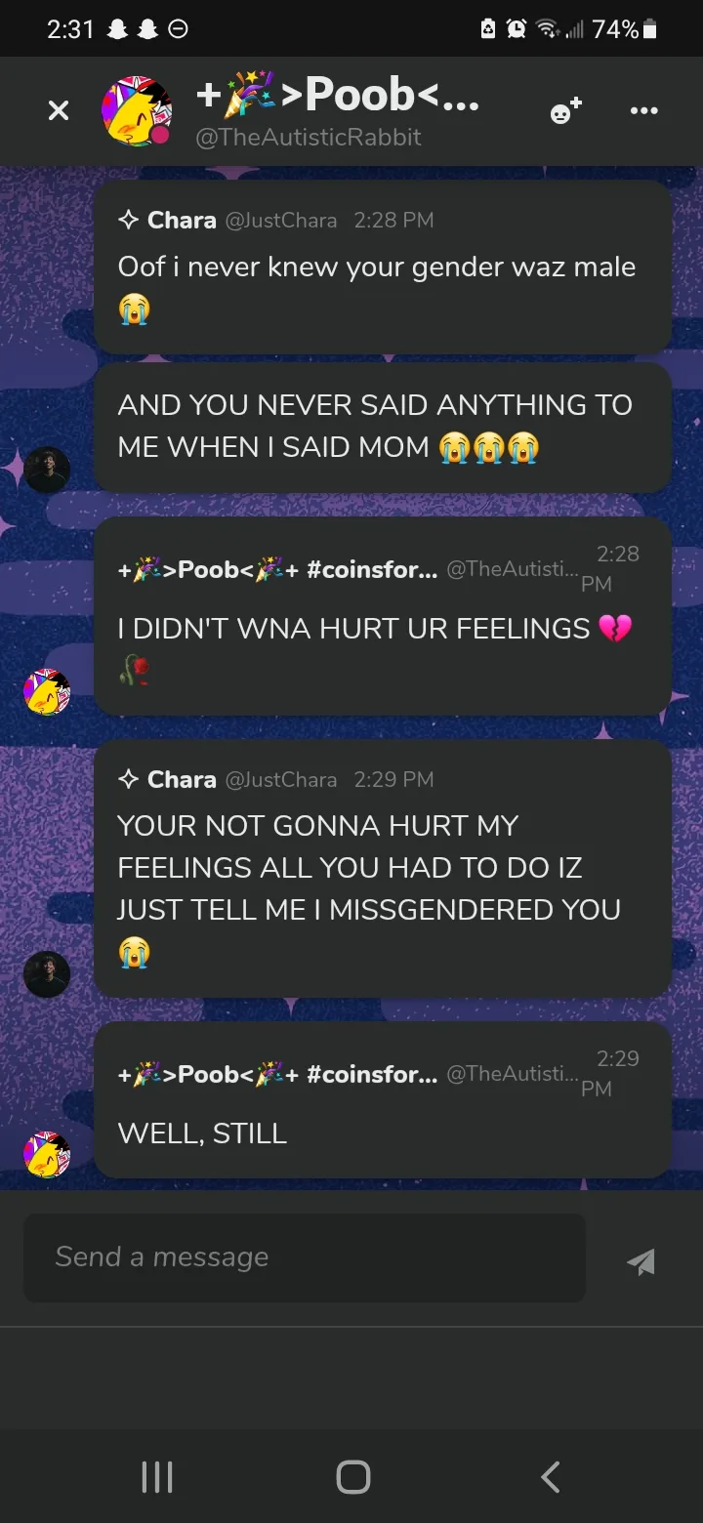This screenshot has width=703, height=1523.
Task: Tap Chara's avatar beside the SAID MOM message
Action: (47, 470)
